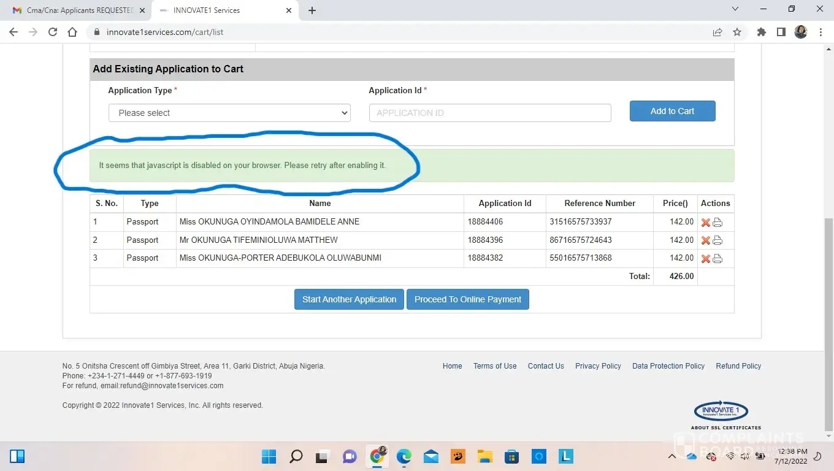Screen dimensions: 834x471
Task: Reload the current page
Action: click(x=53, y=32)
